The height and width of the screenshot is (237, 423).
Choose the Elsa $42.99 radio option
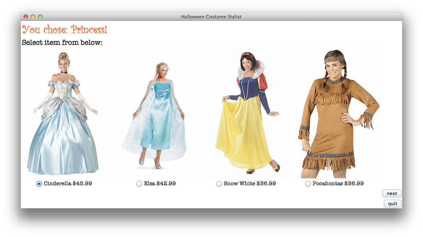[x=139, y=184]
